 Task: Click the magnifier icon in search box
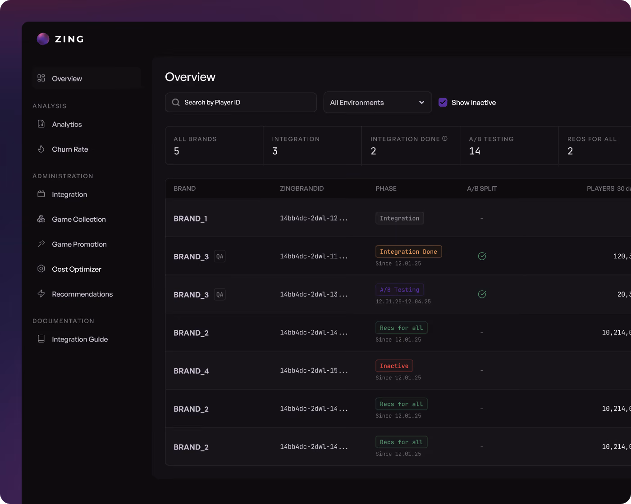point(176,103)
